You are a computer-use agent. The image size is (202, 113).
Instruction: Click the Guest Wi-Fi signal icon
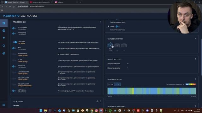point(109,26)
